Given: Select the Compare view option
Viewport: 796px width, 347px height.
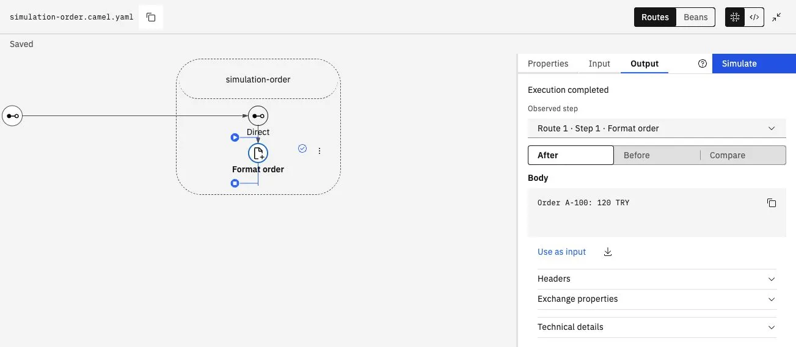Looking at the screenshot, I should pos(743,155).
